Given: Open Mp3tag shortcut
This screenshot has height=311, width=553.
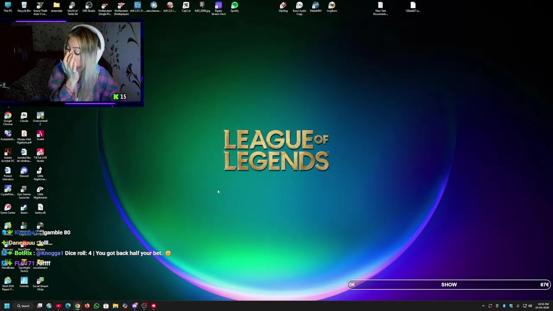Looking at the screenshot, I should point(283,7).
